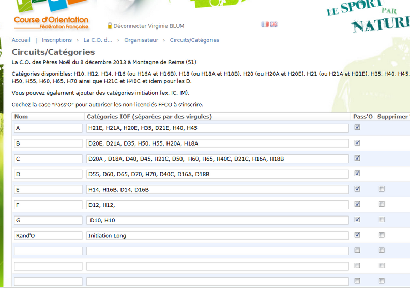410x288 pixels.
Task: Check Pass'O in the last visible row
Action: pyautogui.click(x=357, y=281)
